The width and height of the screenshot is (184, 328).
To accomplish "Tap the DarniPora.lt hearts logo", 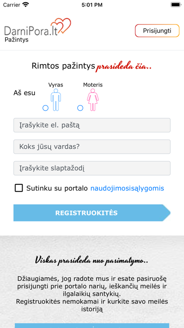I will pos(38,27).
